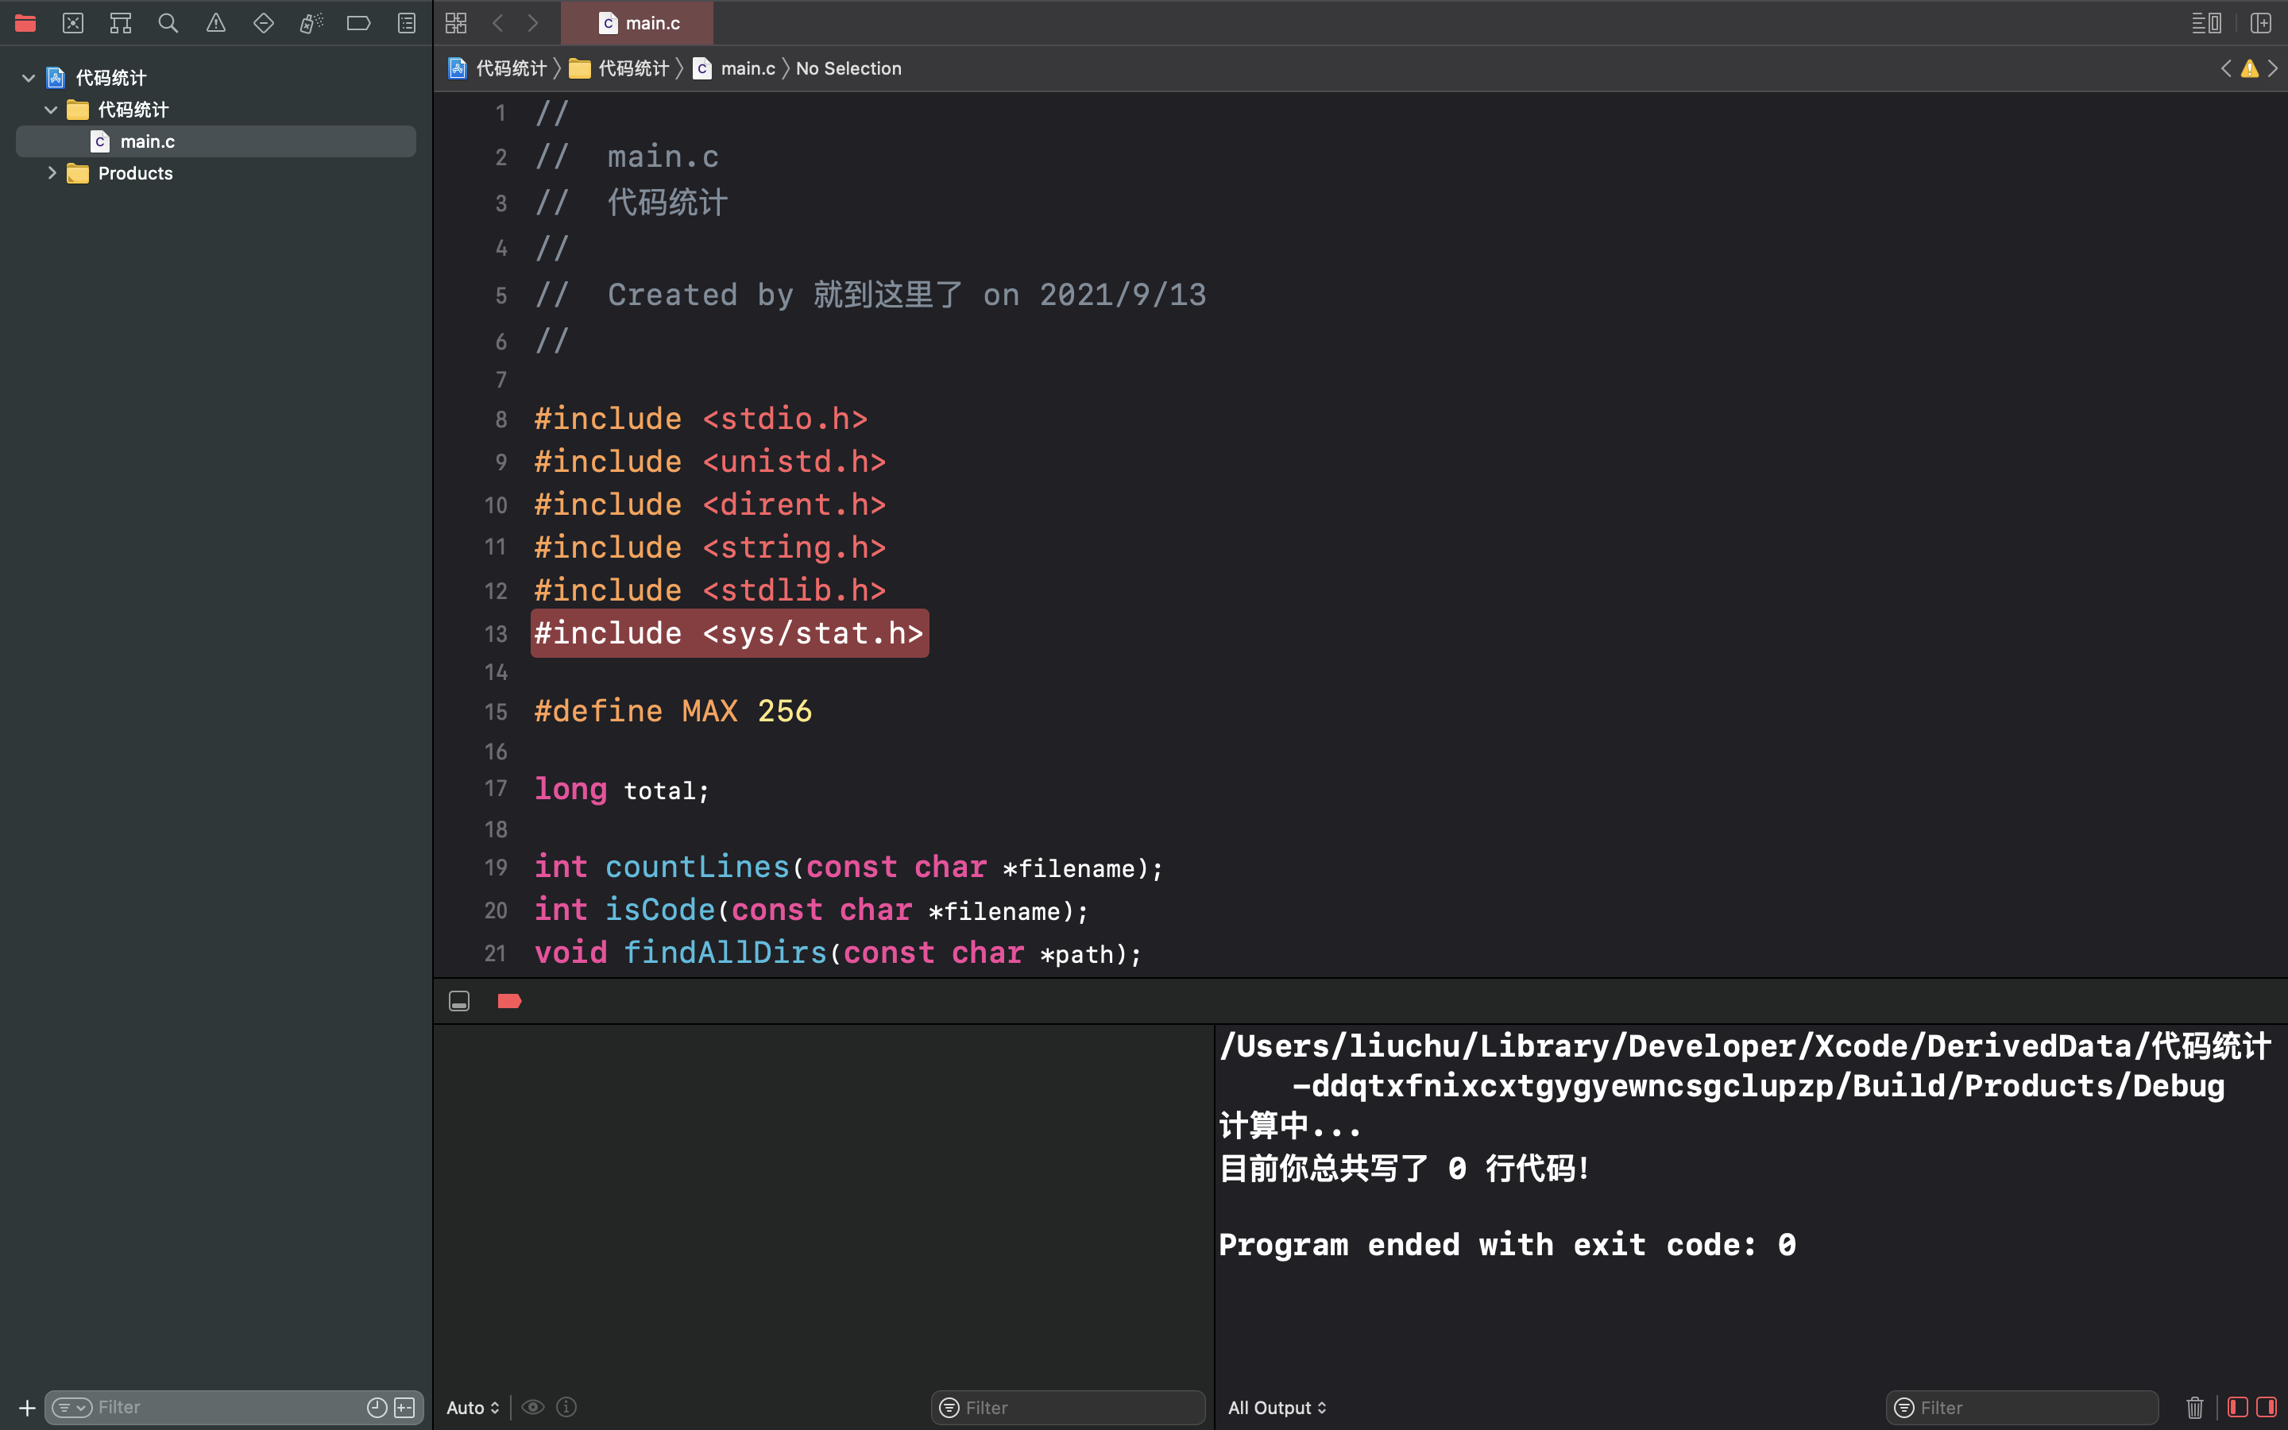Screen dimensions: 2288x1430
Task: Click the yellow warning issue indicator
Action: pyautogui.click(x=2249, y=68)
